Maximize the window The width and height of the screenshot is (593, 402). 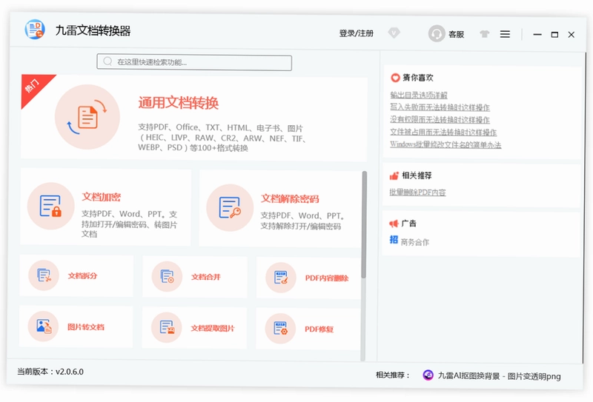[x=554, y=35]
